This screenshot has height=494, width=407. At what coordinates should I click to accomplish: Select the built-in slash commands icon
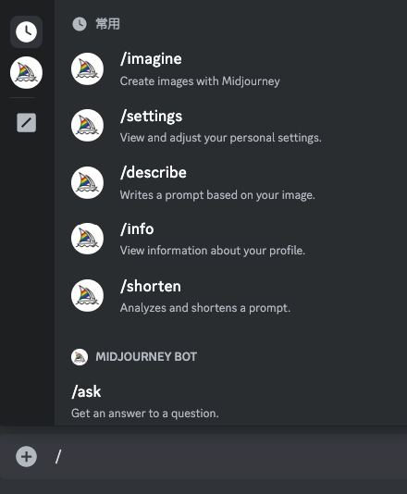tap(26, 122)
